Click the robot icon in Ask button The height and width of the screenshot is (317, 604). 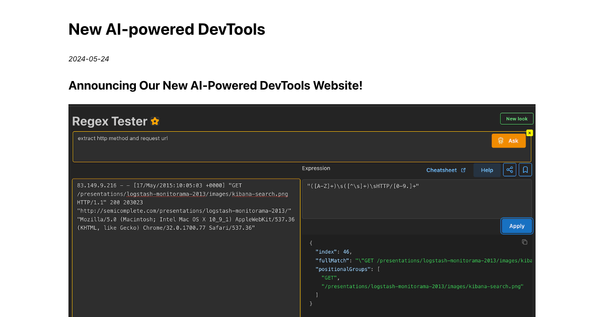click(x=500, y=141)
